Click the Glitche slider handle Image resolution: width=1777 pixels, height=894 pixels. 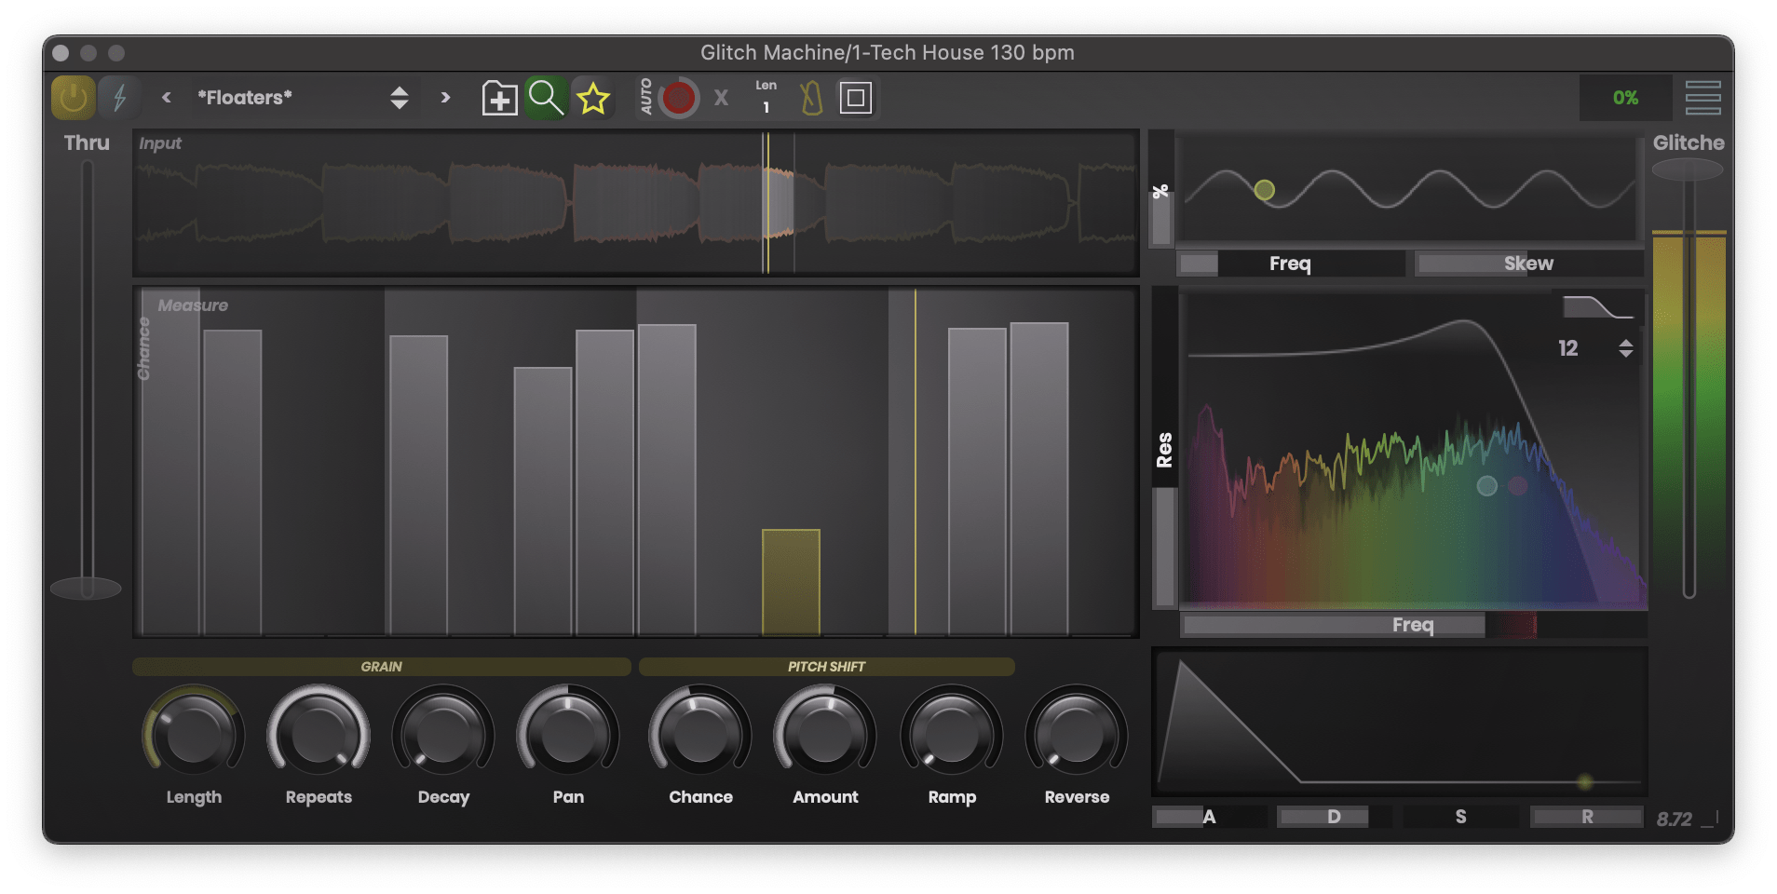click(x=1688, y=169)
